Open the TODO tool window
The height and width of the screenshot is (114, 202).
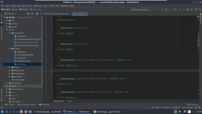[x=9, y=104]
